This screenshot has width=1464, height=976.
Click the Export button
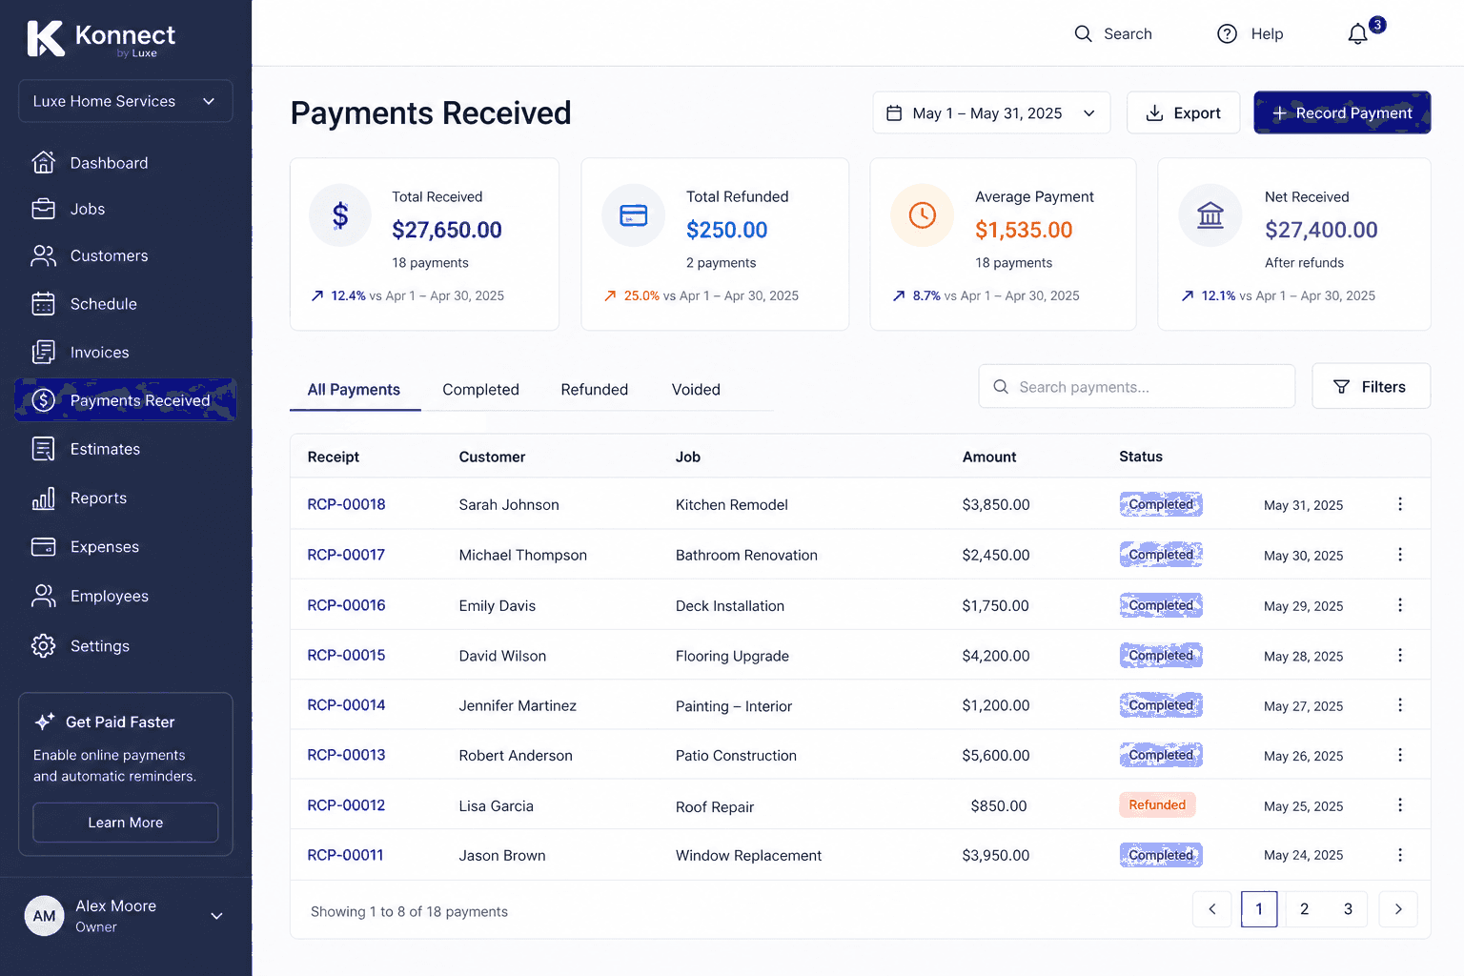1183,113
